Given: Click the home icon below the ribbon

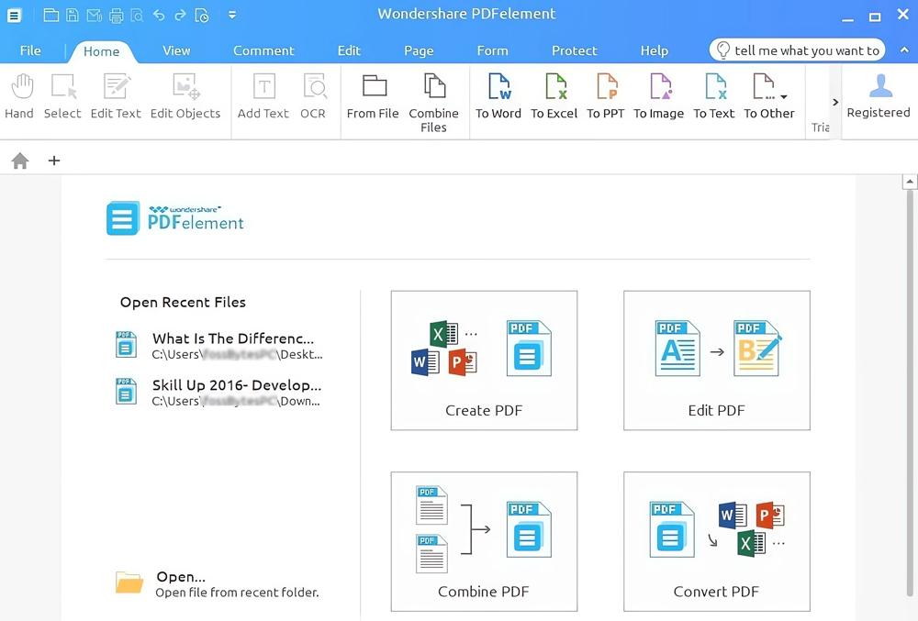Looking at the screenshot, I should (20, 161).
